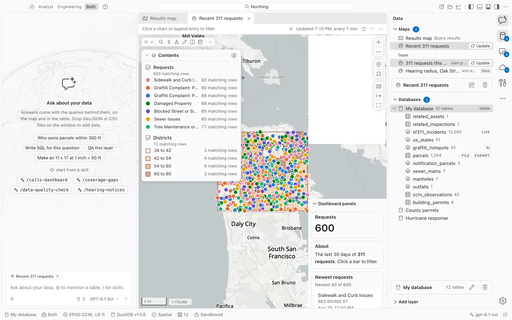This screenshot has height=320, width=512.
Task: Click the refresh icon next to Updated 7:10 PM
Action: [364, 29]
